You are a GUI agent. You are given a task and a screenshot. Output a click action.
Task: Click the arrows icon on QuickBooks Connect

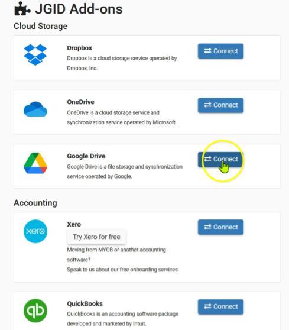coord(207,306)
